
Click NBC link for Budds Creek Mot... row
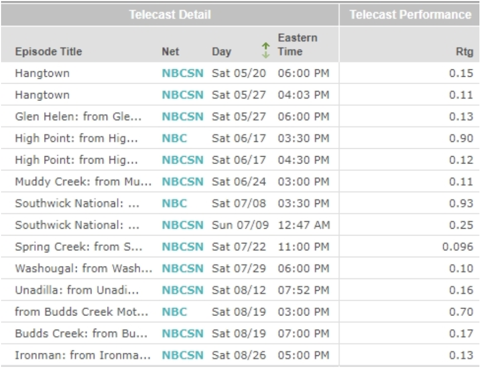pos(174,312)
